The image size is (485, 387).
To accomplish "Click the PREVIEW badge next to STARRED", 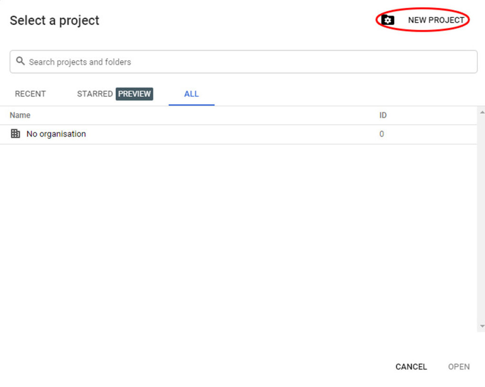I will coord(134,94).
